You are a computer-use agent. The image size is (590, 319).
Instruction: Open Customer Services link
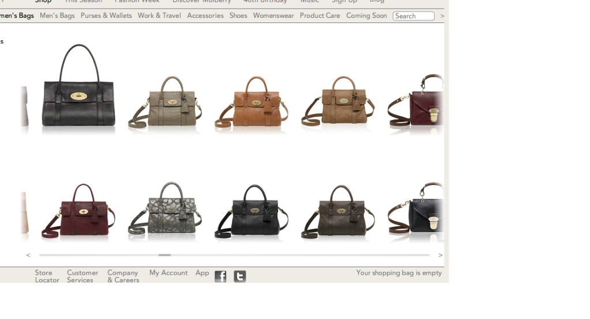82,276
